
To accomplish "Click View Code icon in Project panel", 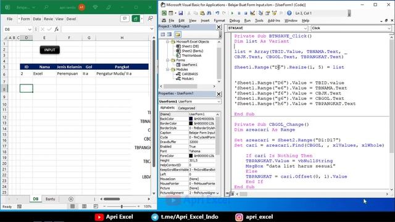I will point(163,35).
